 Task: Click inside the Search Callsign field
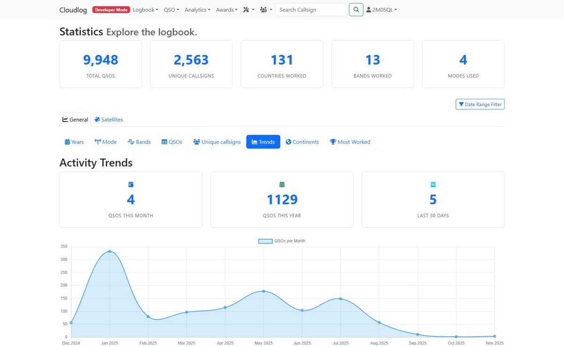[310, 9]
